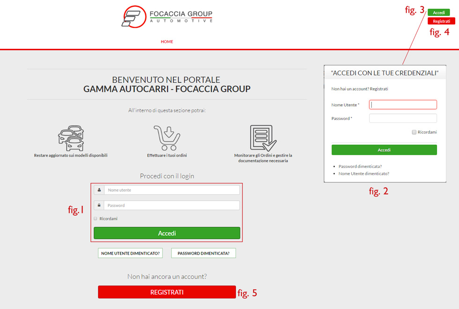Click 'ACCEDI CON LE TUE CREDENZIALI' panel title
459x309 pixels.
385,73
